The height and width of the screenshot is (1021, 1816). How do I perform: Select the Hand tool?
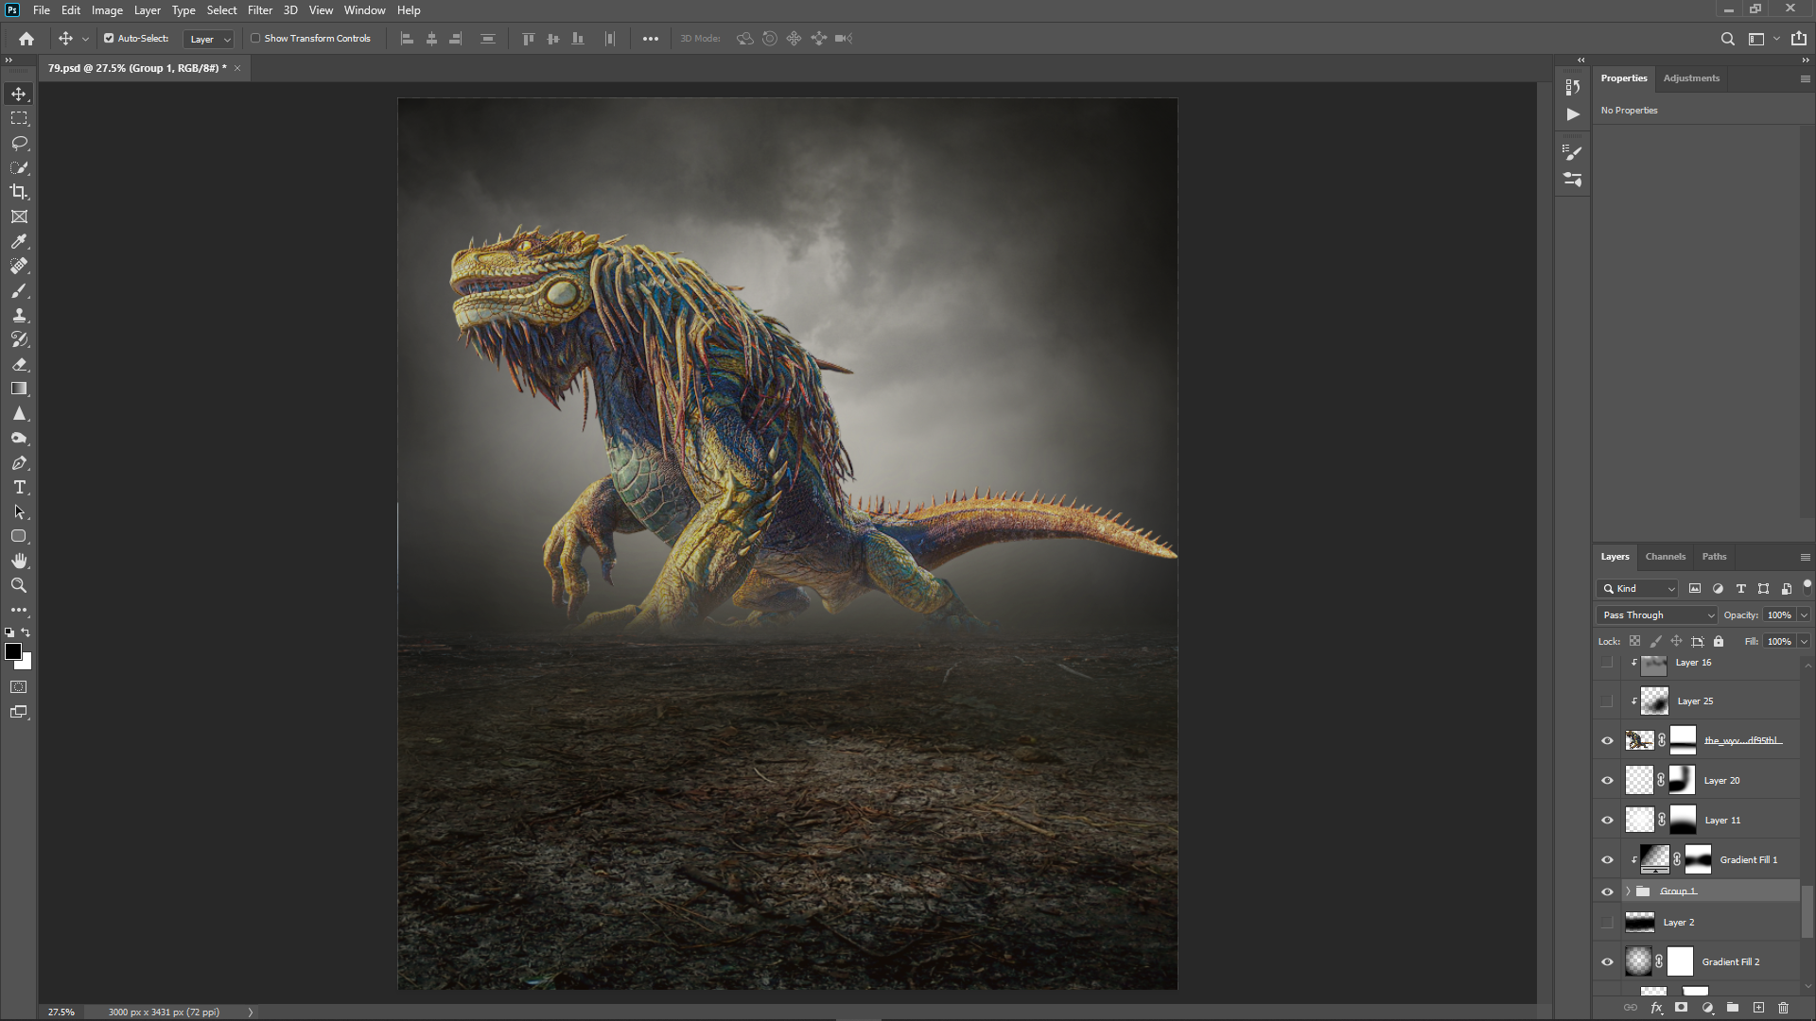pos(19,561)
